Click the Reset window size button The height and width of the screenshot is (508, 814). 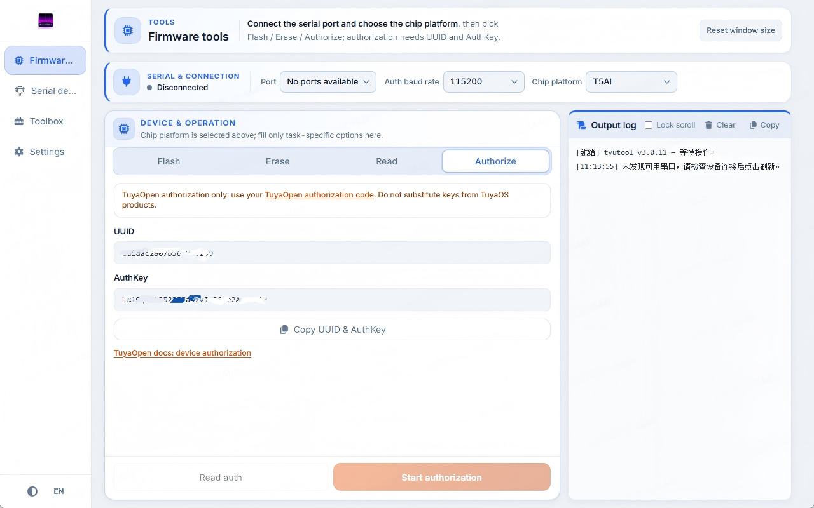click(x=741, y=30)
